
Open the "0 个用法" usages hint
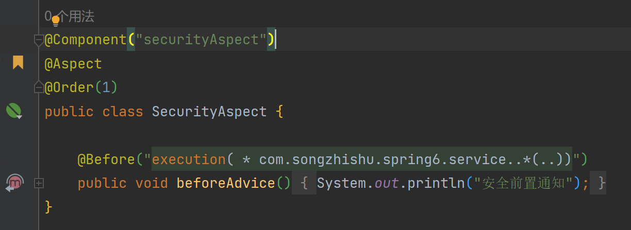70,16
